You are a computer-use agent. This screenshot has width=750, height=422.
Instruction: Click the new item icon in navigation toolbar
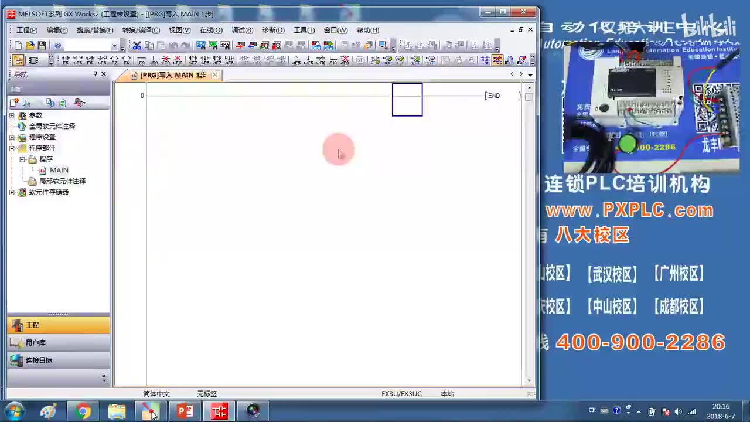[x=15, y=103]
